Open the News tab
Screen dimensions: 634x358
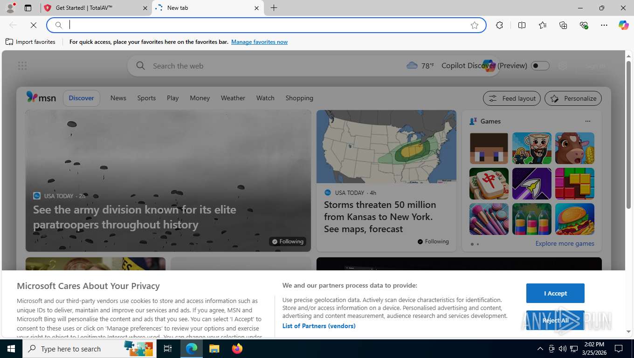tap(118, 98)
